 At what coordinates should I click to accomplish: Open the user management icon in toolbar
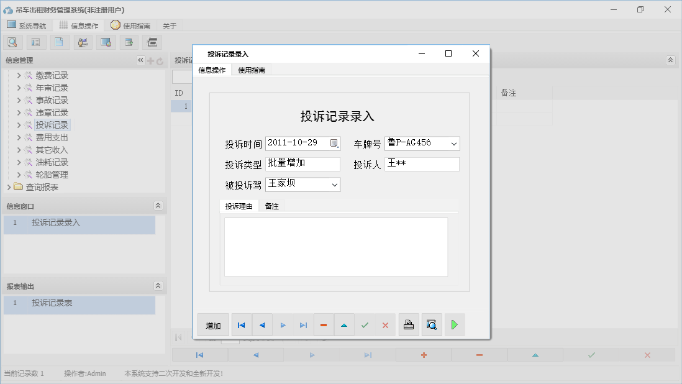(83, 42)
